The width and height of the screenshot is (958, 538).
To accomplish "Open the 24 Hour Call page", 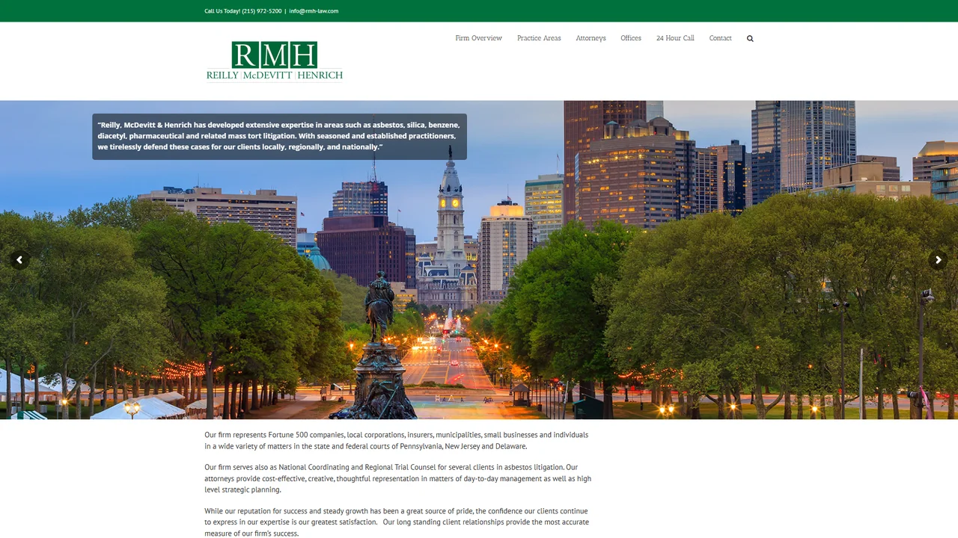I will point(675,38).
